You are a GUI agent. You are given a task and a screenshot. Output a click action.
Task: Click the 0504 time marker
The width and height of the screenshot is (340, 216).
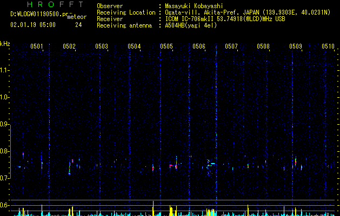(x=134, y=46)
